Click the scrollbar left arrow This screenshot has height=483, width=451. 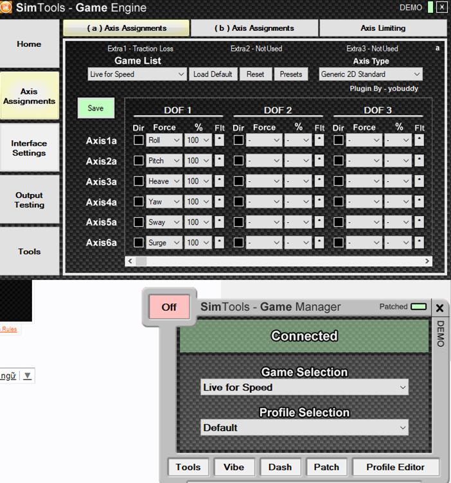coord(130,261)
